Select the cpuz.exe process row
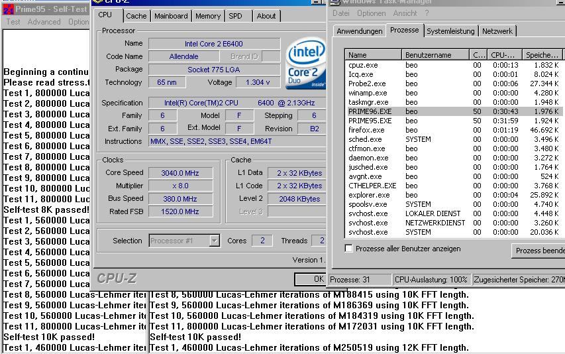The height and width of the screenshot is (354, 565). pyautogui.click(x=453, y=65)
